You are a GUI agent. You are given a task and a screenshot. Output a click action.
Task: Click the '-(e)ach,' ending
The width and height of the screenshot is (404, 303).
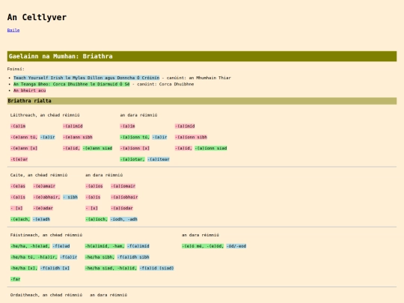click(20, 219)
